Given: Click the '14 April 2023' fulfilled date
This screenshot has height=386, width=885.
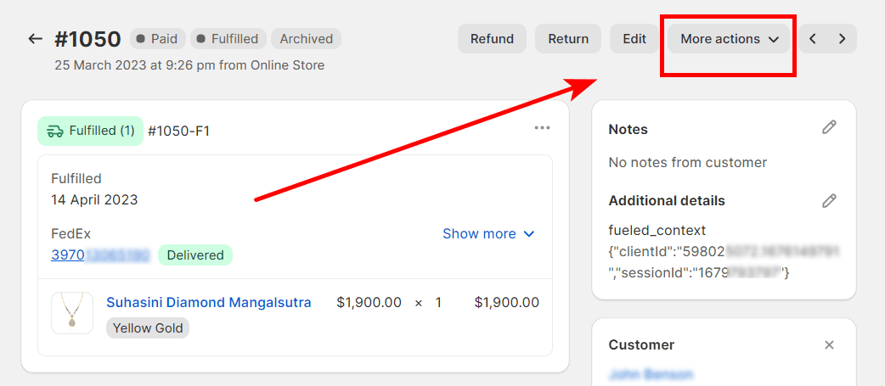Looking at the screenshot, I should click(x=94, y=199).
